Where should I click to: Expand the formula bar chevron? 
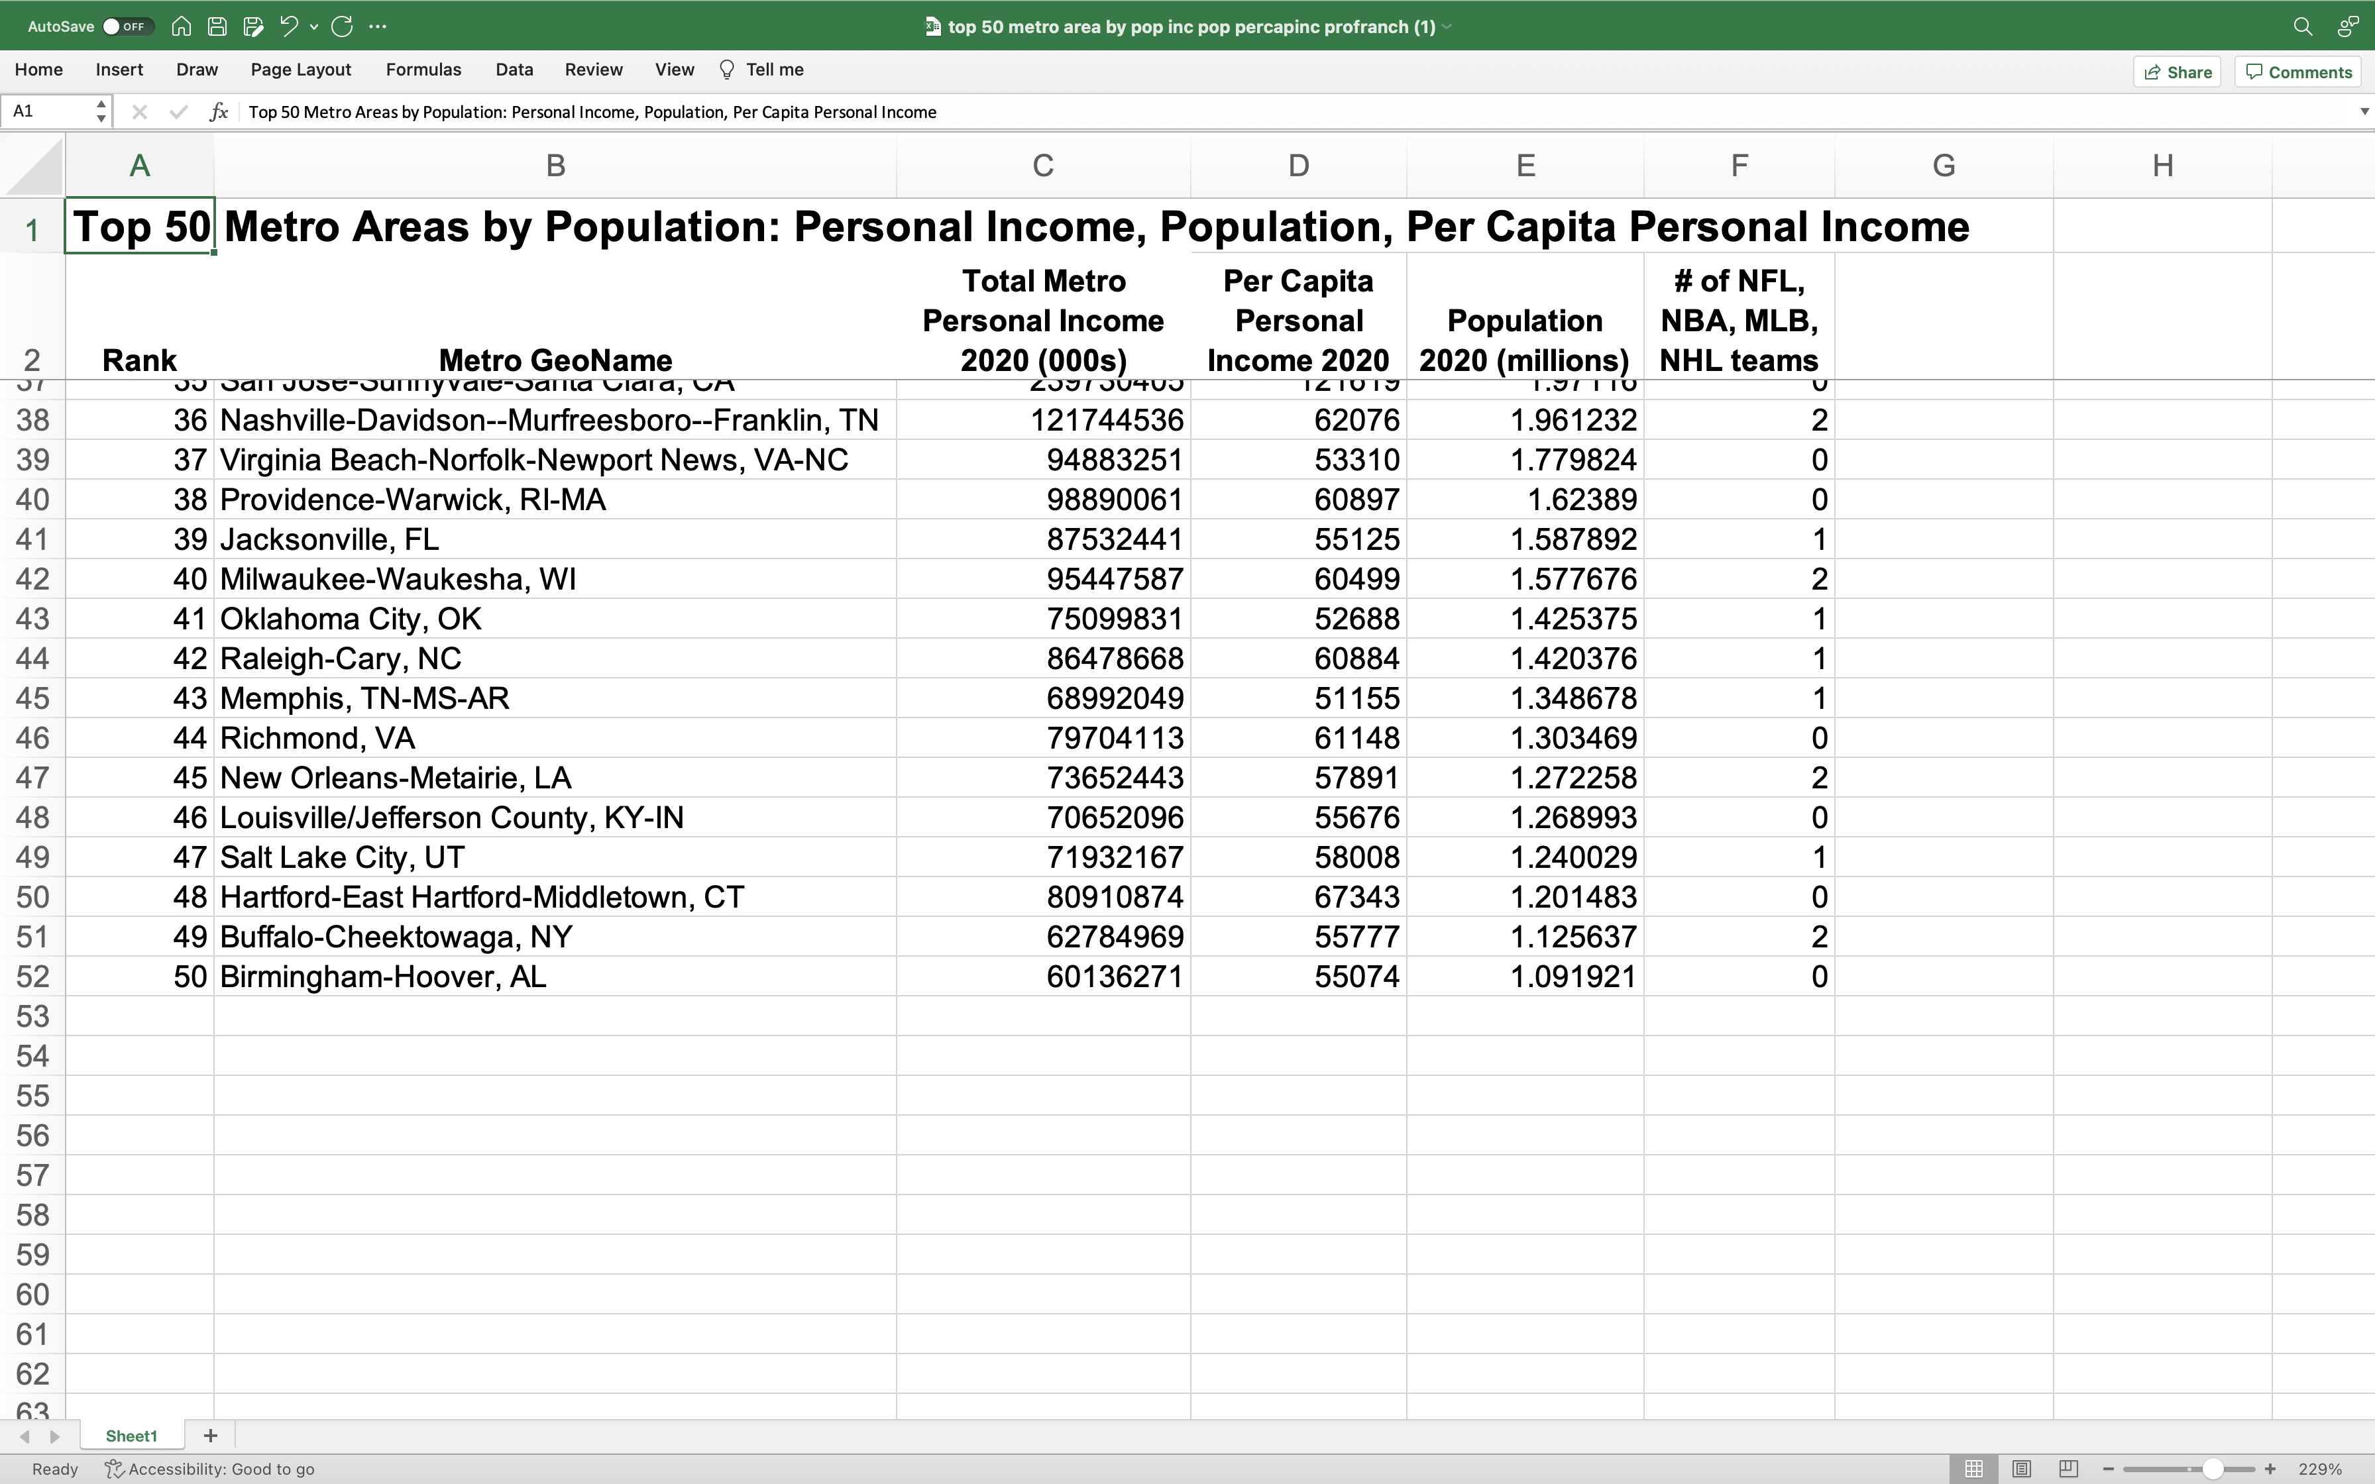pyautogui.click(x=2363, y=112)
